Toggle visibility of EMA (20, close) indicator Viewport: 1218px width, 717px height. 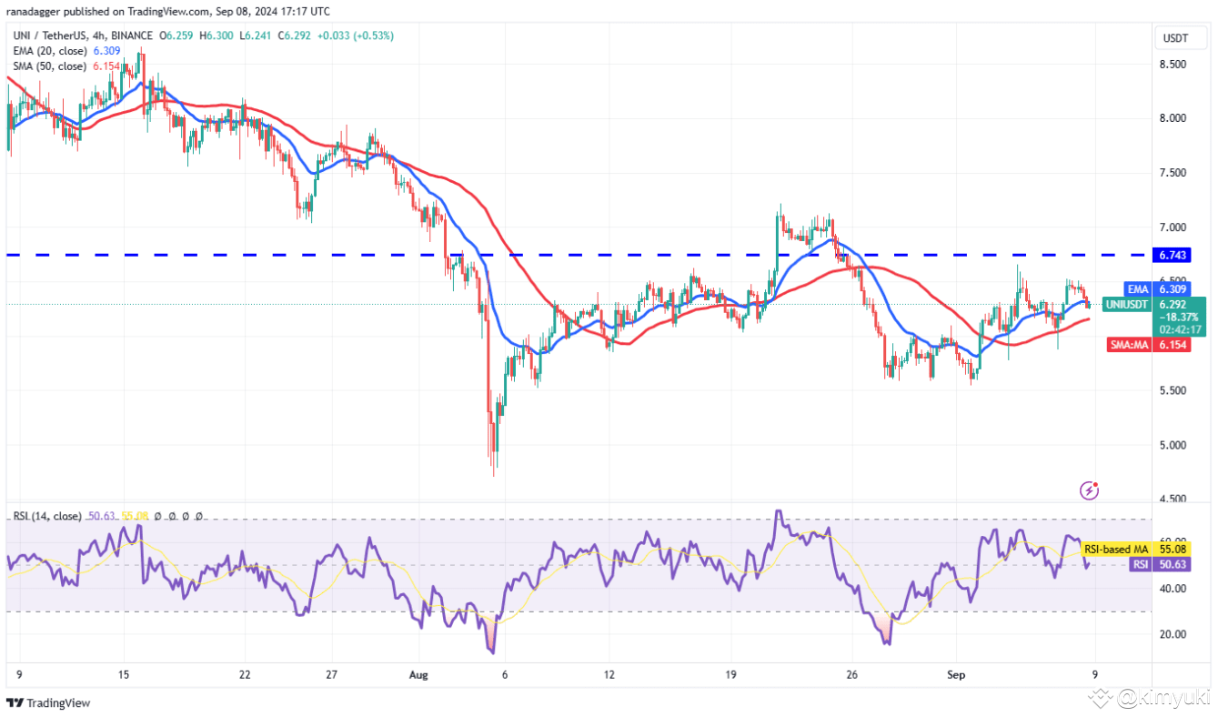[x=50, y=52]
